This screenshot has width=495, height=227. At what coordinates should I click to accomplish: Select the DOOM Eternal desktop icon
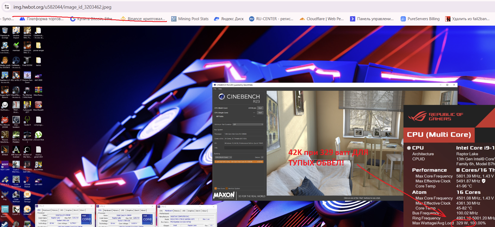(x=27, y=182)
